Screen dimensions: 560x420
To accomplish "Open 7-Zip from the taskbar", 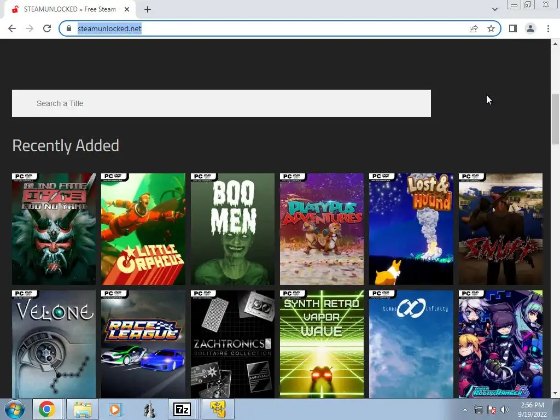I will [182, 409].
